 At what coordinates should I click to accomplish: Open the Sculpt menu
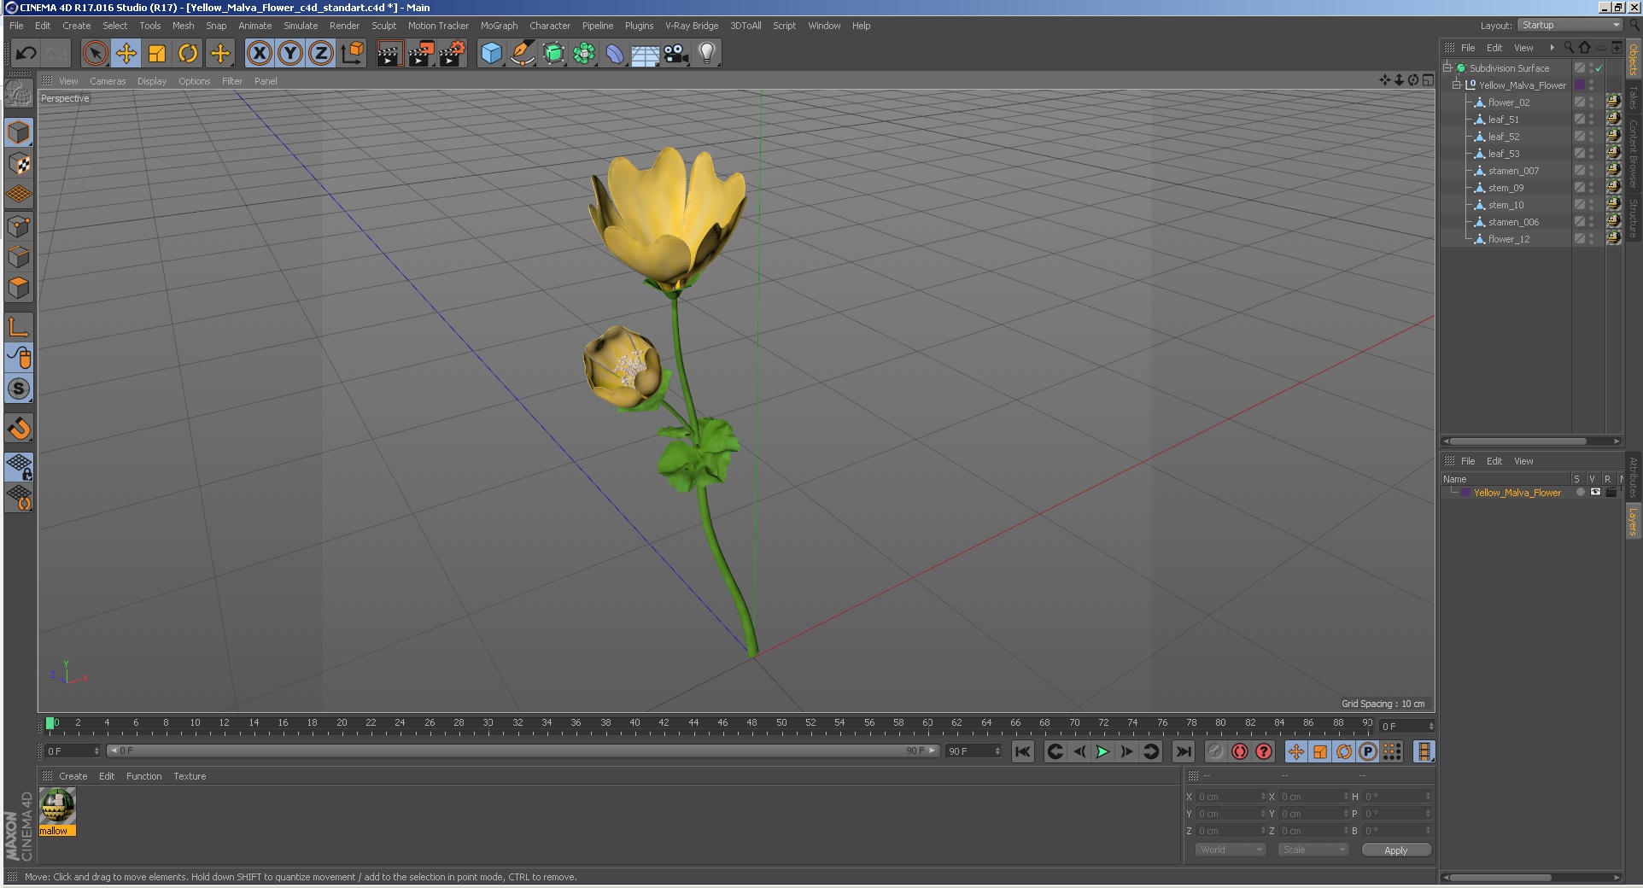(383, 26)
